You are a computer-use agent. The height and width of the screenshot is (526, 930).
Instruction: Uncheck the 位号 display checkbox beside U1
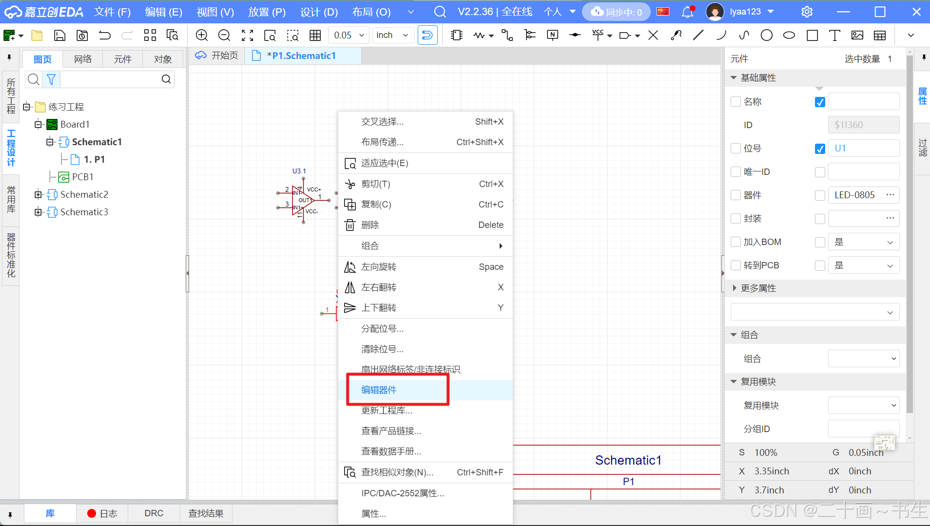pos(820,149)
